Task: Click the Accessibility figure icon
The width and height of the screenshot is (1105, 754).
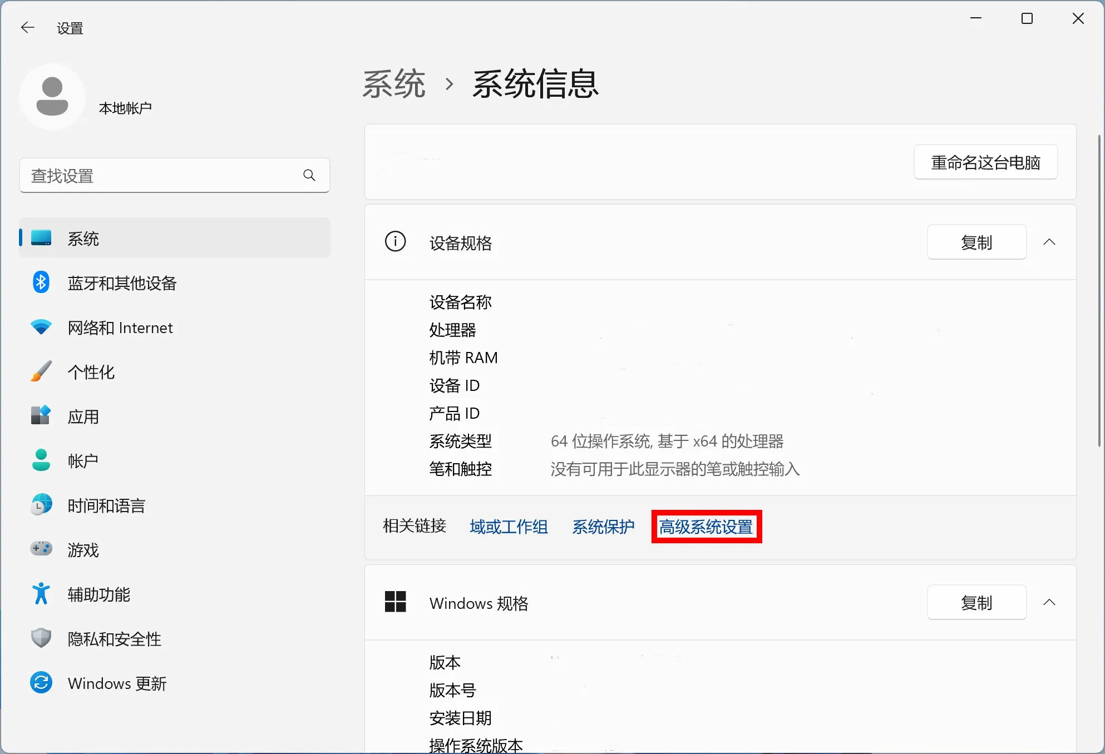Action: [x=41, y=594]
